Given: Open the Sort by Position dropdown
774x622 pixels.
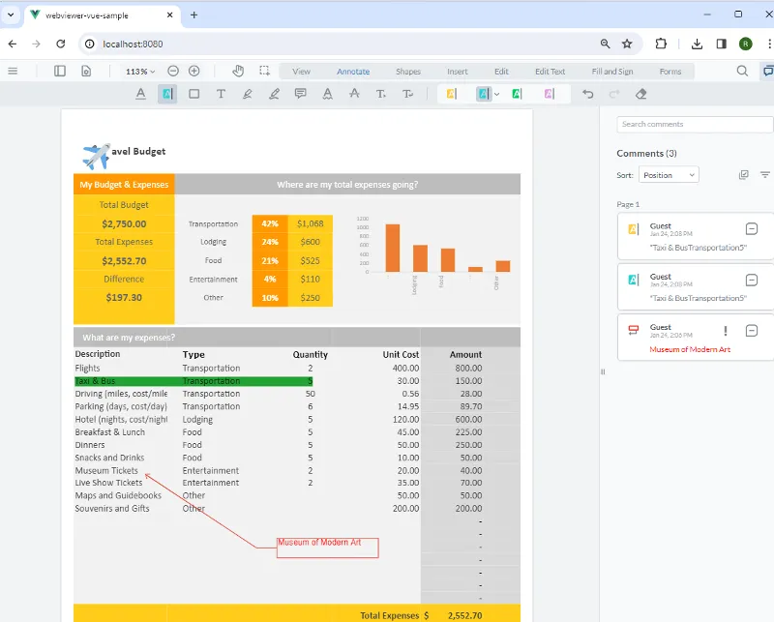Looking at the screenshot, I should 669,175.
